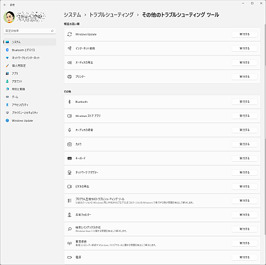Click the Bluetooth troubleshooter row icon
266x265 pixels.
(x=70, y=102)
